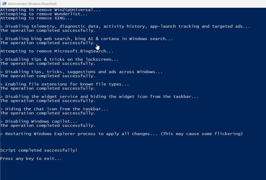The height and width of the screenshot is (180, 266).
Task: Click the "Administrator: Windows PowerShell" window title
Action: [x=32, y=4]
